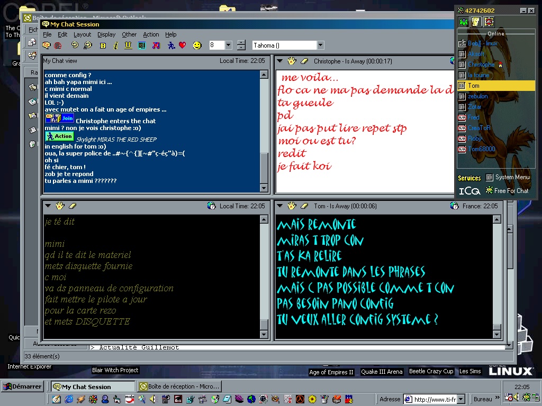Click the Join button in chat view
The image size is (542, 406).
point(60,118)
